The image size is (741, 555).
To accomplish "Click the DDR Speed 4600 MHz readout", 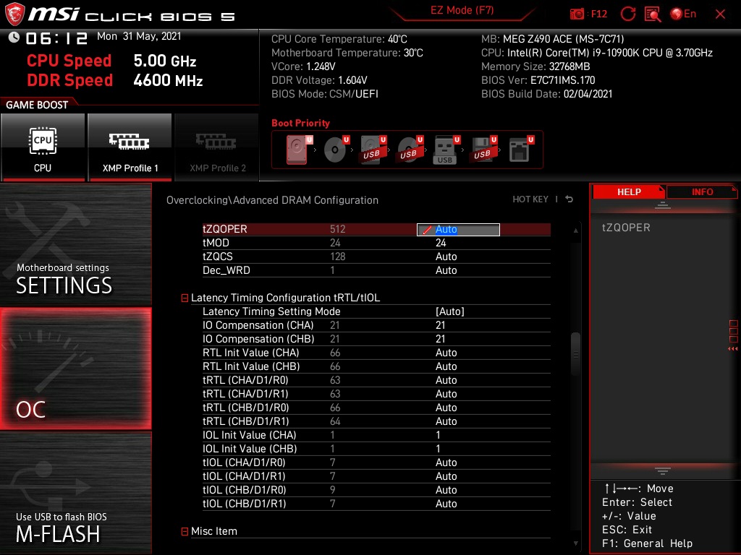I will pyautogui.click(x=115, y=80).
